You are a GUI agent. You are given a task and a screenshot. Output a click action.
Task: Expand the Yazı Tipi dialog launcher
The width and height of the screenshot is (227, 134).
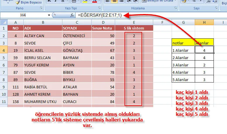point(99,8)
